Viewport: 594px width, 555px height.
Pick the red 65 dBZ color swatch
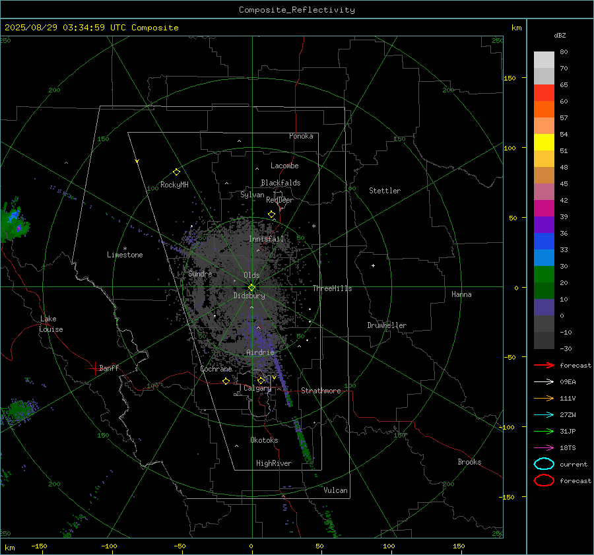point(544,92)
